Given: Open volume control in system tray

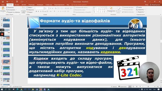Looking at the screenshot, I should pos(147,89).
